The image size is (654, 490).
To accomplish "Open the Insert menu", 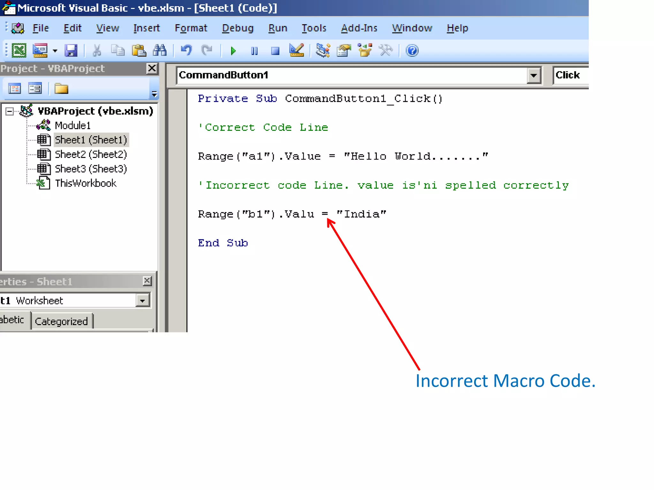I will pos(146,28).
